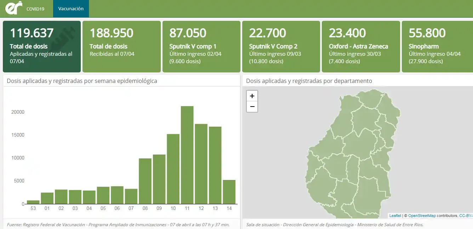The image size is (473, 229).
Task: Click the Sputnik V Comp 2 card
Action: tap(281, 47)
